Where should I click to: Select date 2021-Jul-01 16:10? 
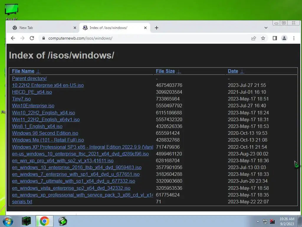247,92
